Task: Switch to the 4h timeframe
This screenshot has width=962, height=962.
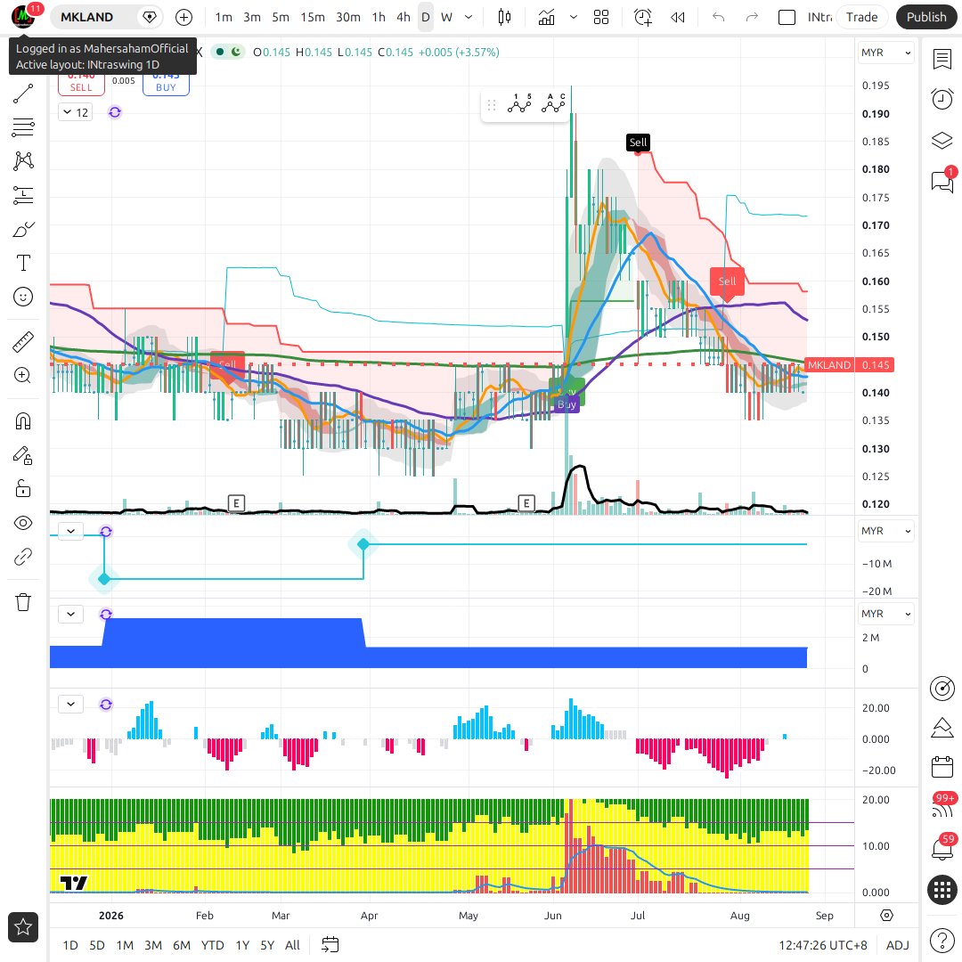Action: click(404, 17)
